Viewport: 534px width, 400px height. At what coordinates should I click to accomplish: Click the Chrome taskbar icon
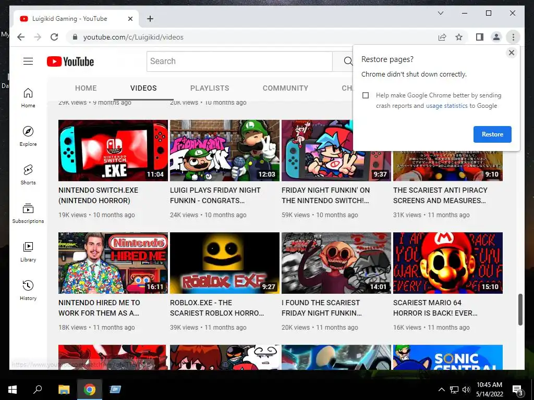(x=89, y=390)
